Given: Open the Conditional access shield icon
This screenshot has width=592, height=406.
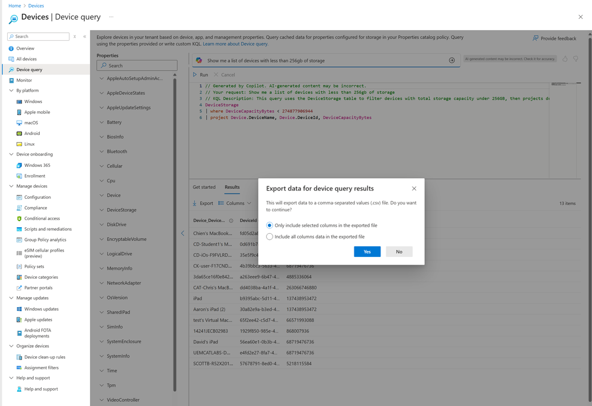Looking at the screenshot, I should tap(19, 218).
